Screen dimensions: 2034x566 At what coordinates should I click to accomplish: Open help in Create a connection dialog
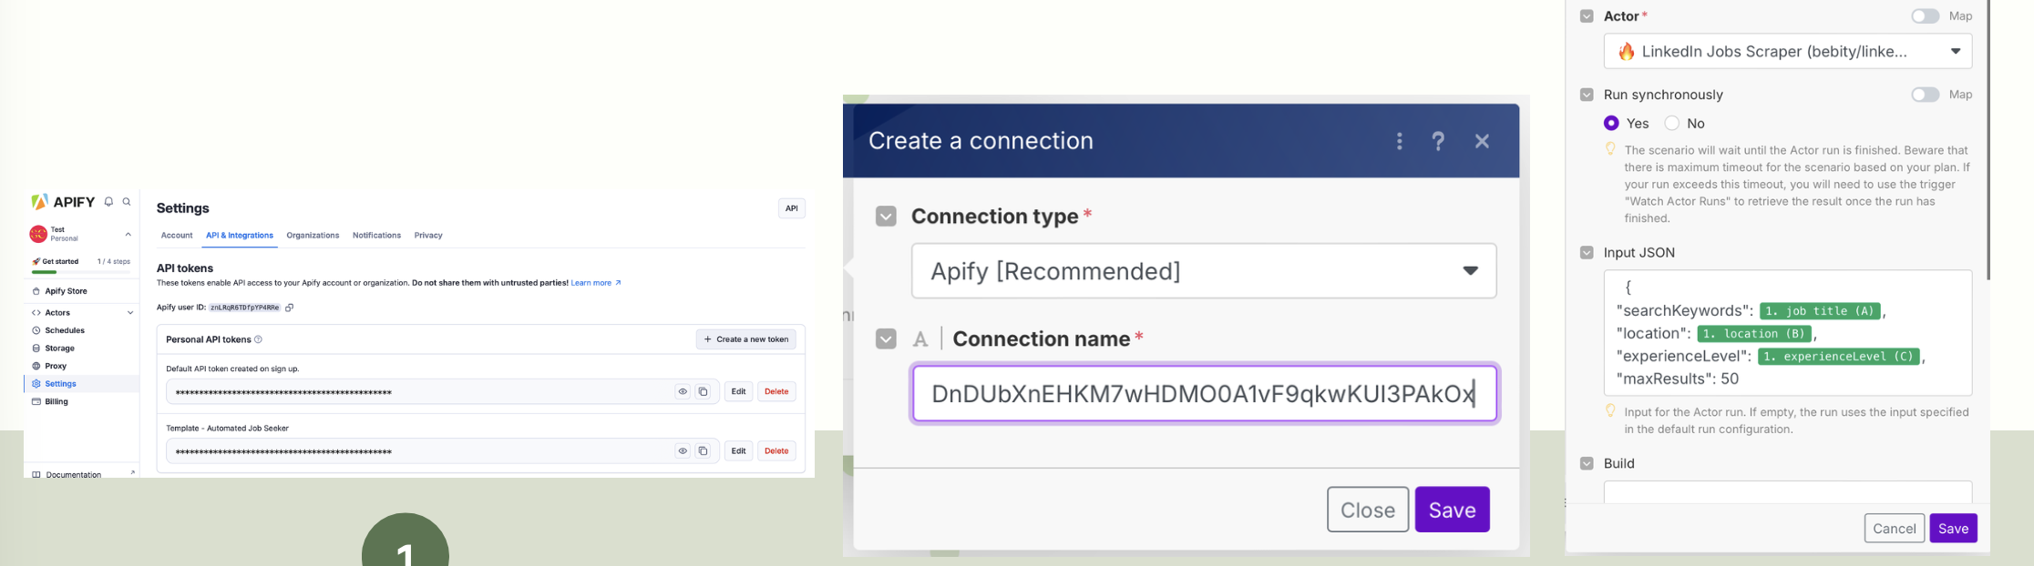pos(1438,141)
